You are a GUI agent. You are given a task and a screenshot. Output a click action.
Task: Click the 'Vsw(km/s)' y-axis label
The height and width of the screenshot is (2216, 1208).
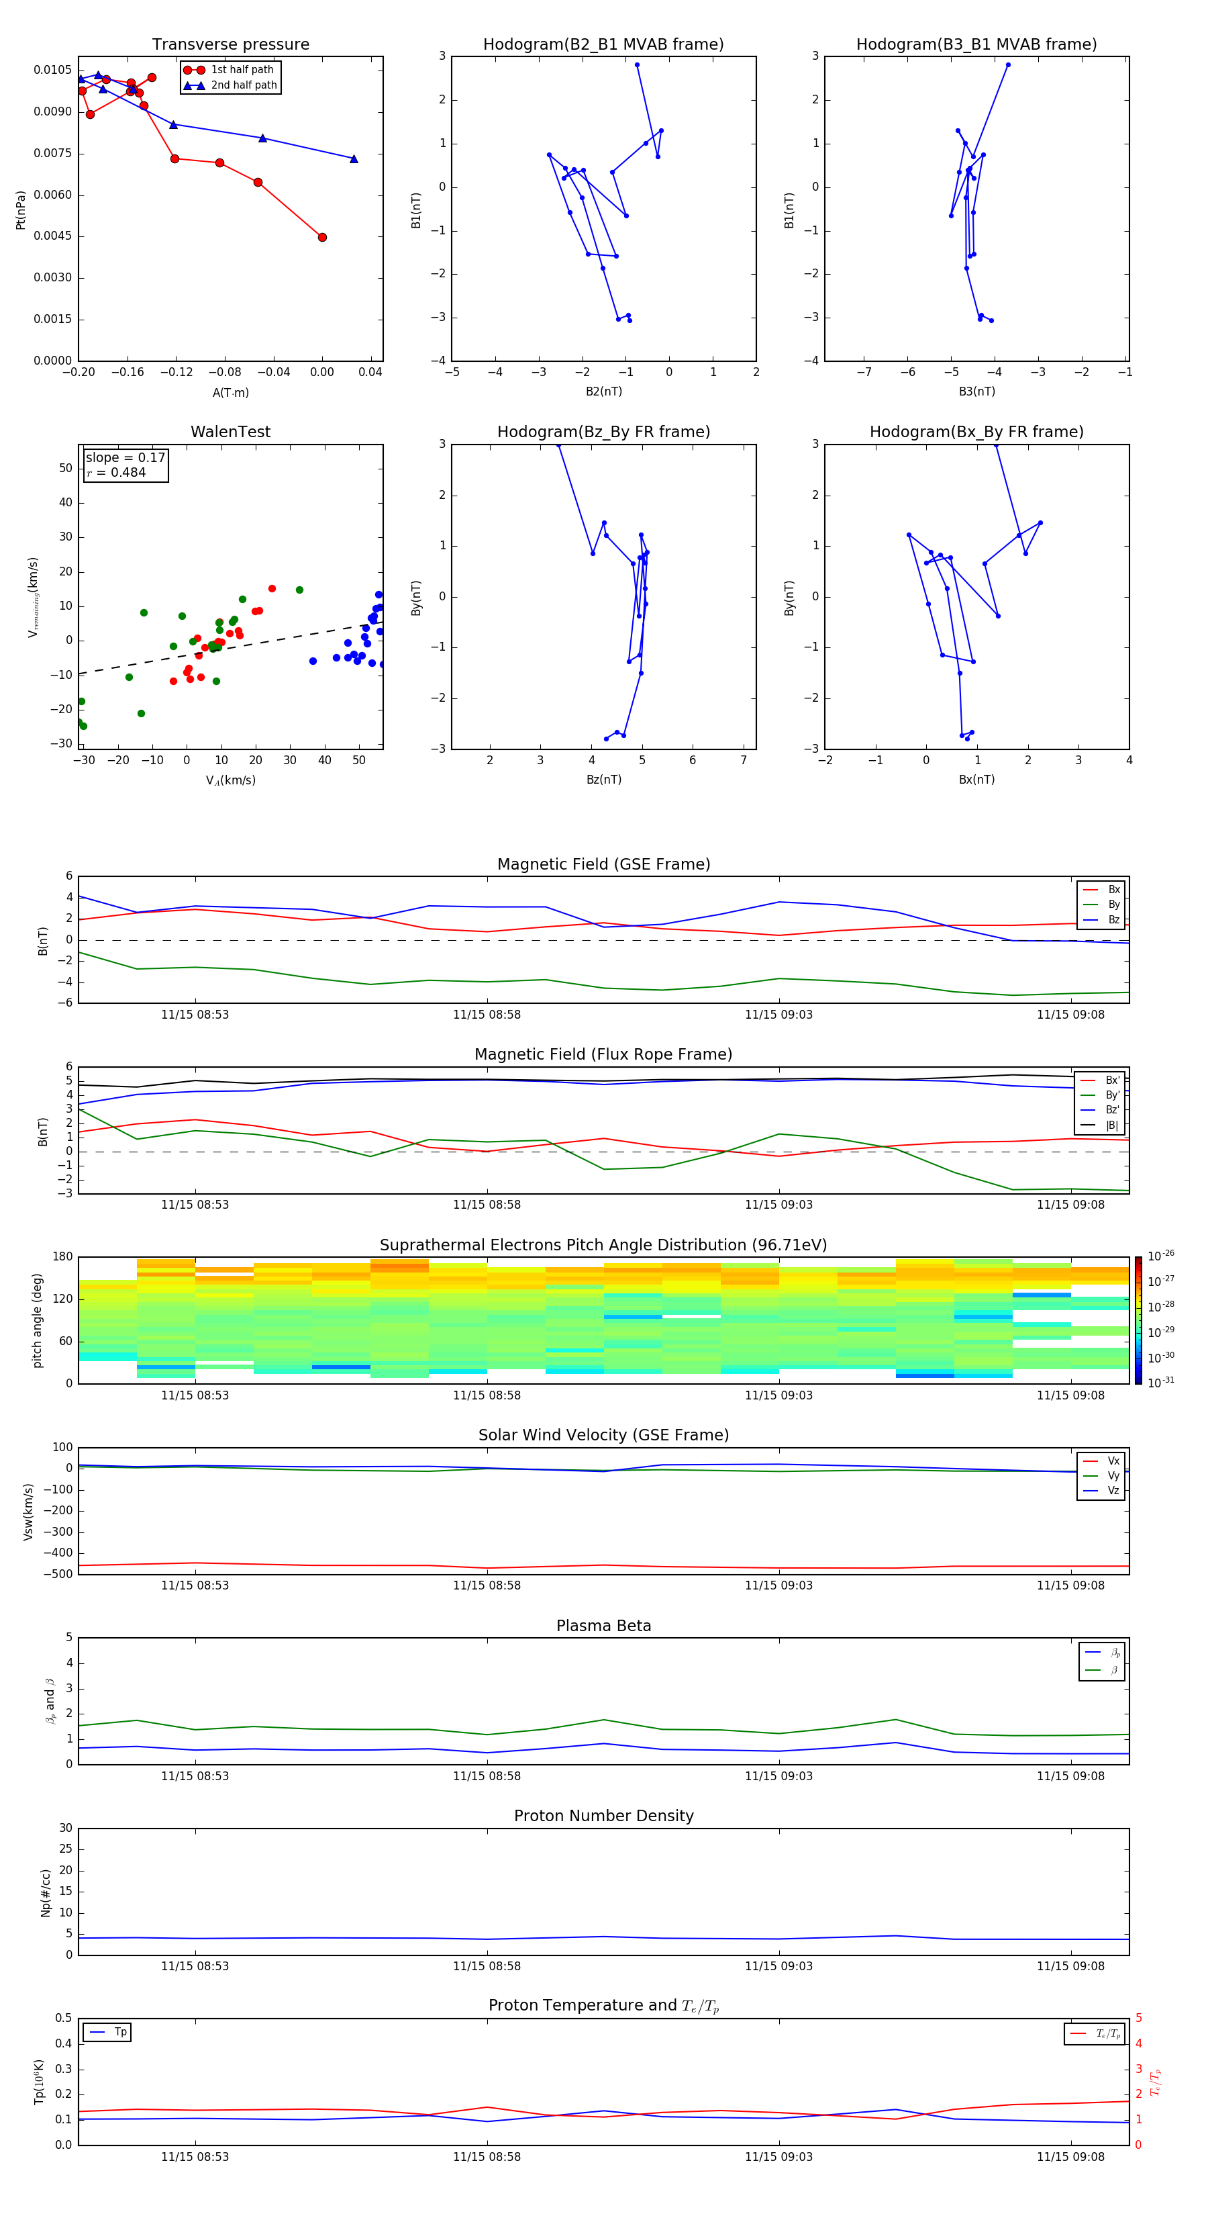(x=28, y=1511)
